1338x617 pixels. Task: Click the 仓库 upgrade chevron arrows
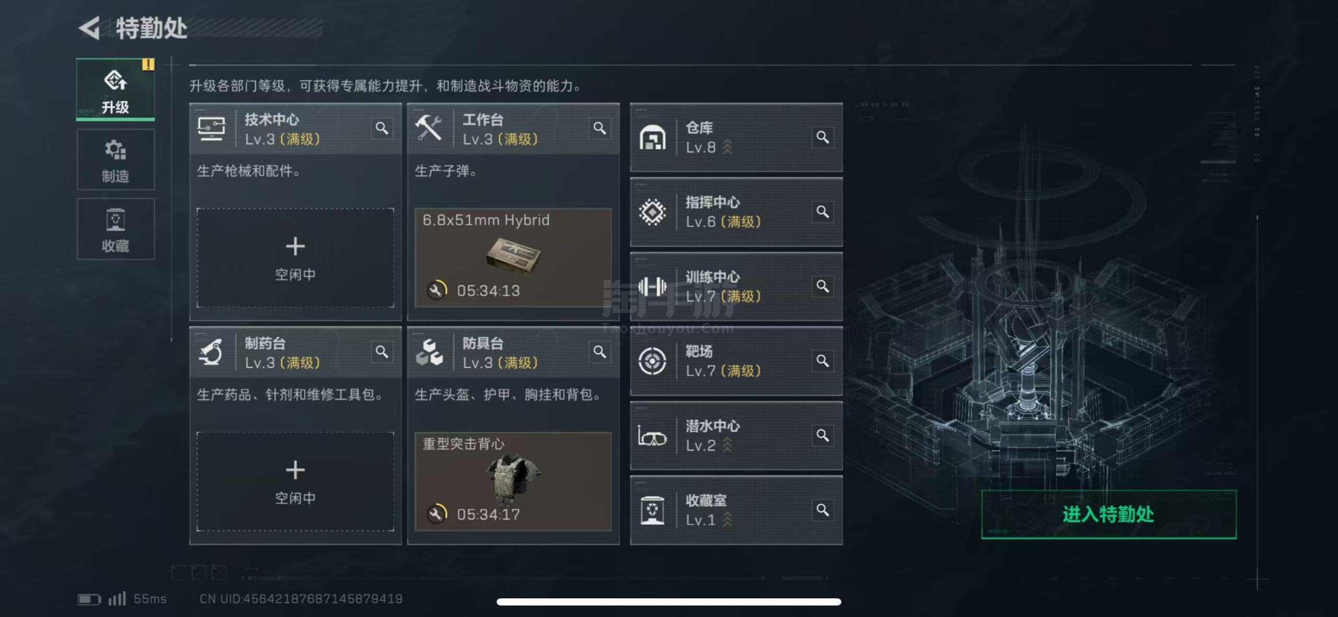[x=728, y=147]
